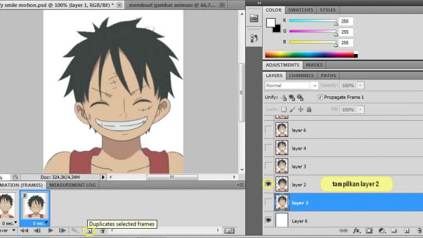Switch to the Swatches tab

300,10
